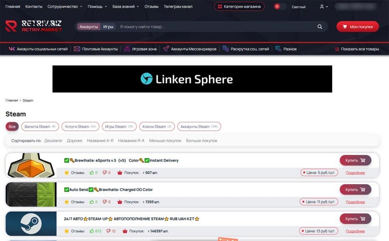Click the user profile icon
Viewport: 389px width, 241px height.
[322, 7]
